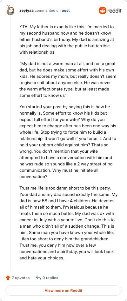Click the line "dad is now 58 and I have 4 children"

66,200
